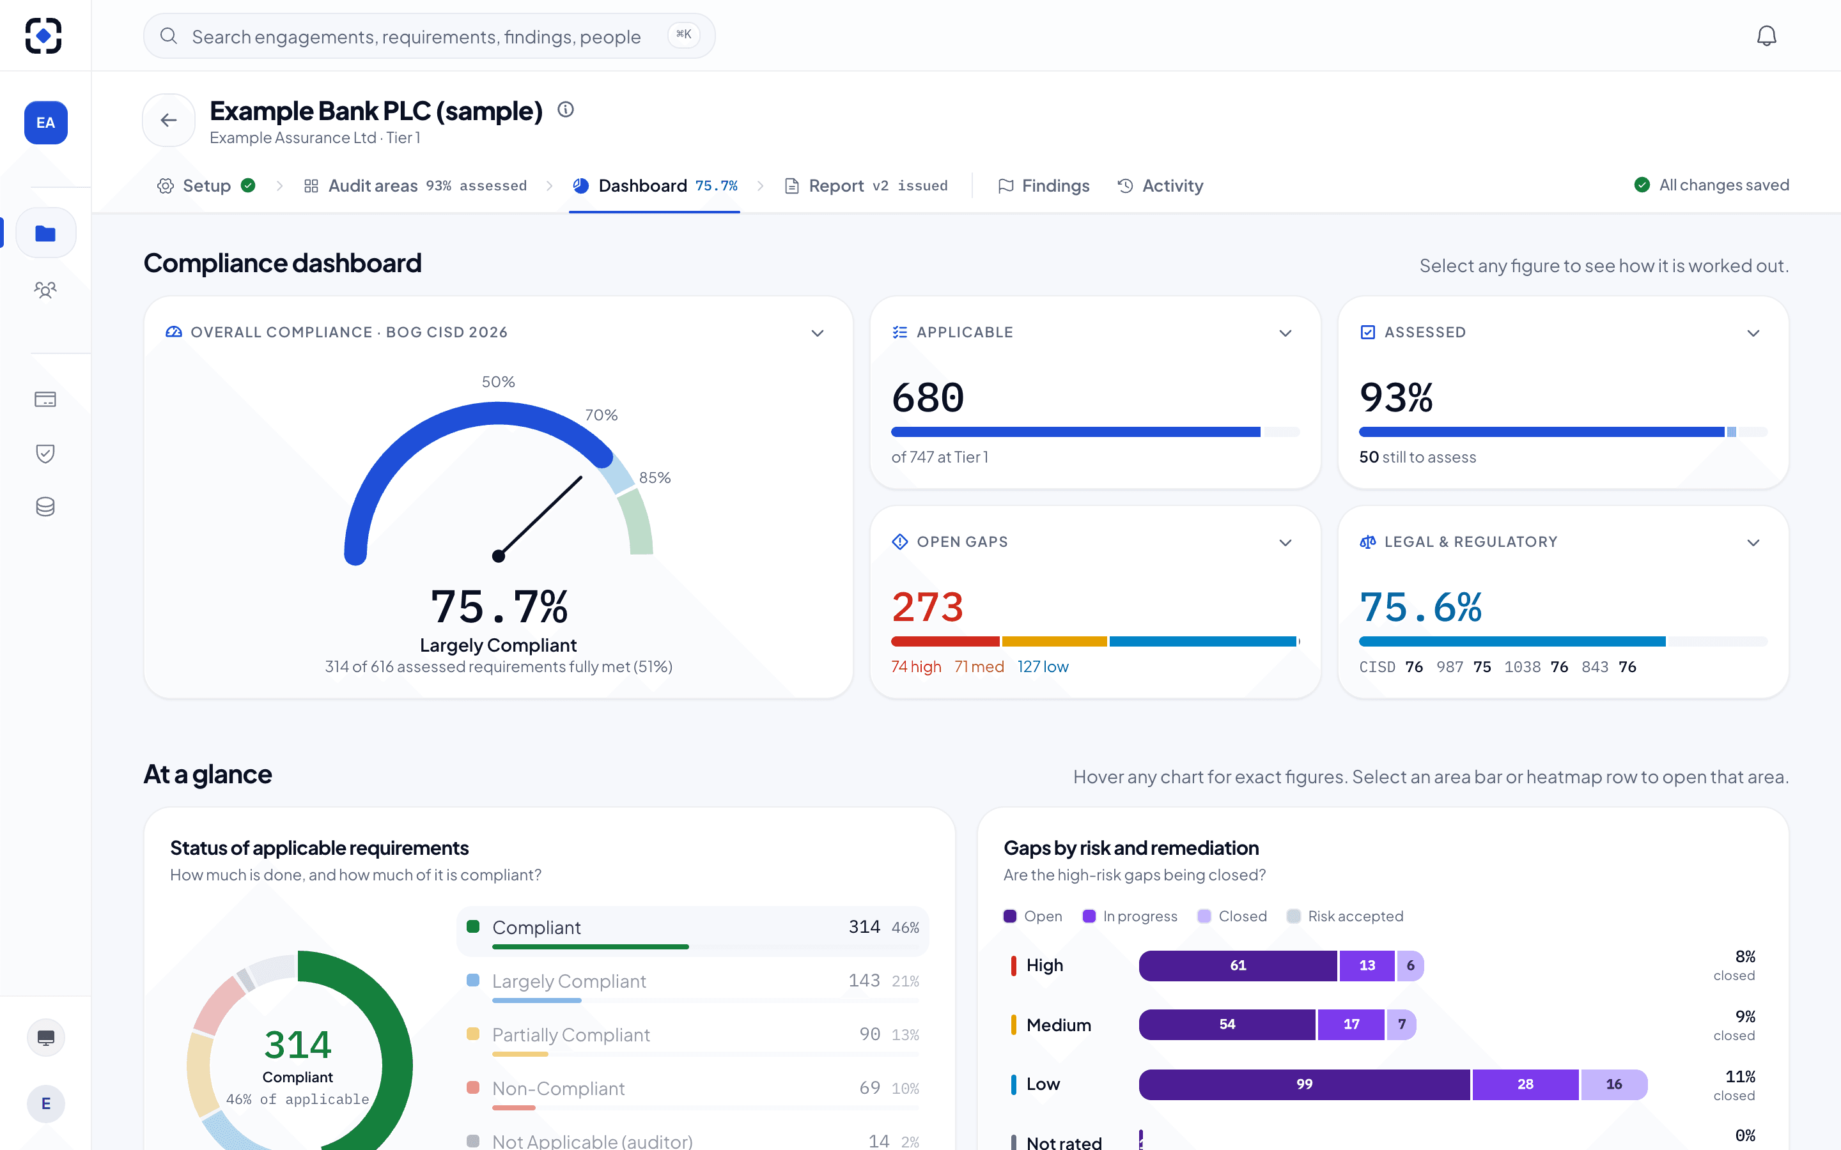
Task: Click the monitor display icon in sidebar
Action: (45, 1038)
